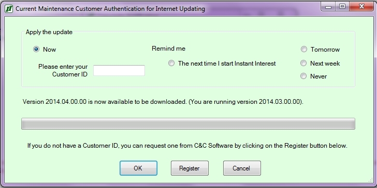Focus the Customer ID text field
This screenshot has width=377, height=188.
coord(119,70)
